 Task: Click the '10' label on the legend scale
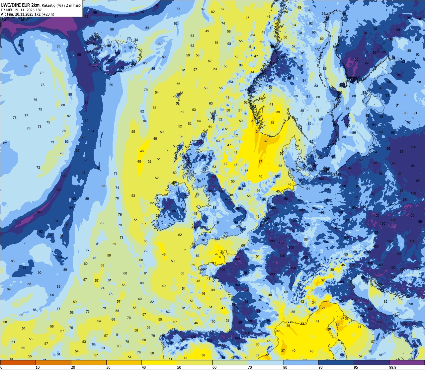pos(38,367)
